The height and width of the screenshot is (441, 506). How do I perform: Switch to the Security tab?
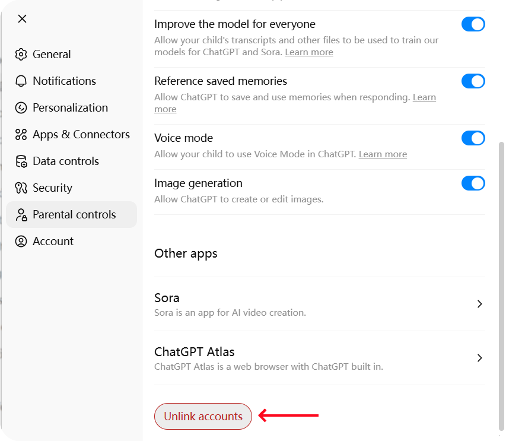coord(52,188)
